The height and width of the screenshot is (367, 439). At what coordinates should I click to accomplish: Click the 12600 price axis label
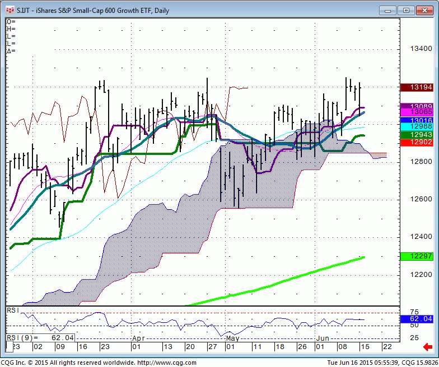pos(421,199)
